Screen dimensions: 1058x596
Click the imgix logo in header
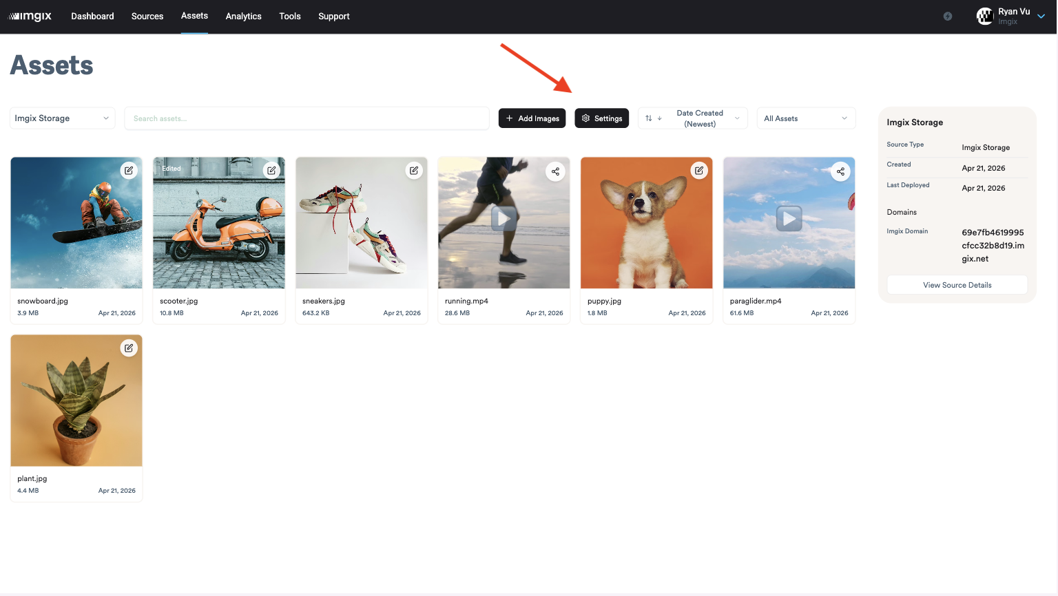(x=30, y=17)
